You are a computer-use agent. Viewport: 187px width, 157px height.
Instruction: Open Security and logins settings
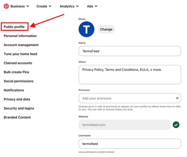(19, 108)
